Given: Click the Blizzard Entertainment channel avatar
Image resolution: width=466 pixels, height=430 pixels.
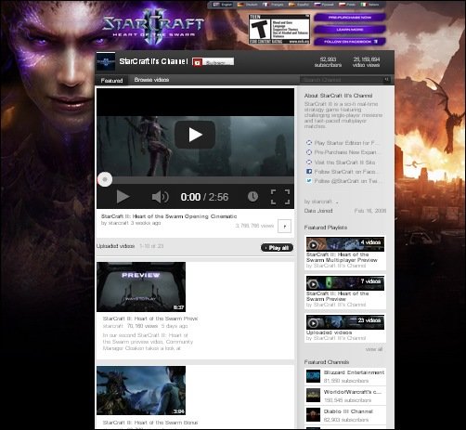Looking at the screenshot, I should coord(313,376).
